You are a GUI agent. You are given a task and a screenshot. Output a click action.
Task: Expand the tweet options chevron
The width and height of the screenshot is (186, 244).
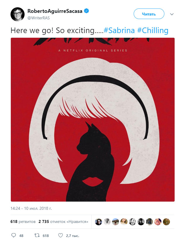tap(172, 14)
